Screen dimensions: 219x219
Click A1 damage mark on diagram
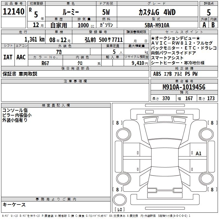pos(198,154)
